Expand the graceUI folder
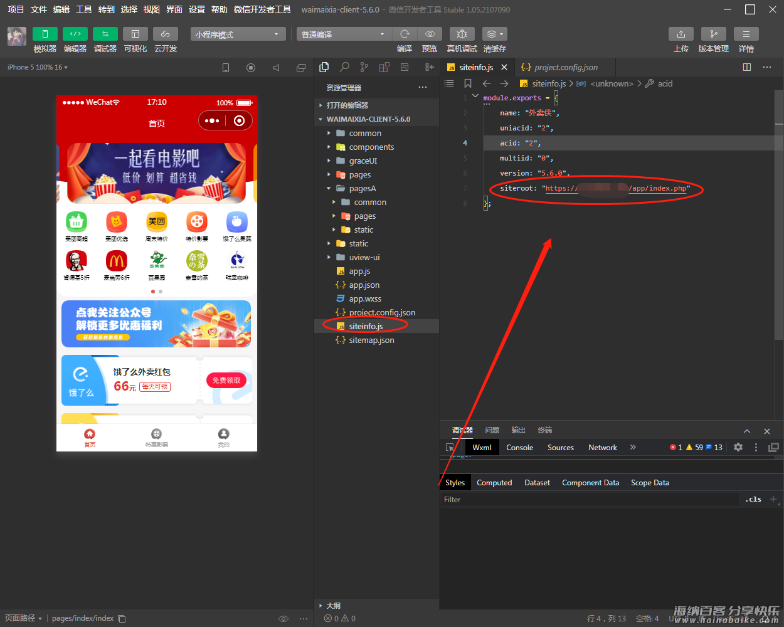 [376, 161]
